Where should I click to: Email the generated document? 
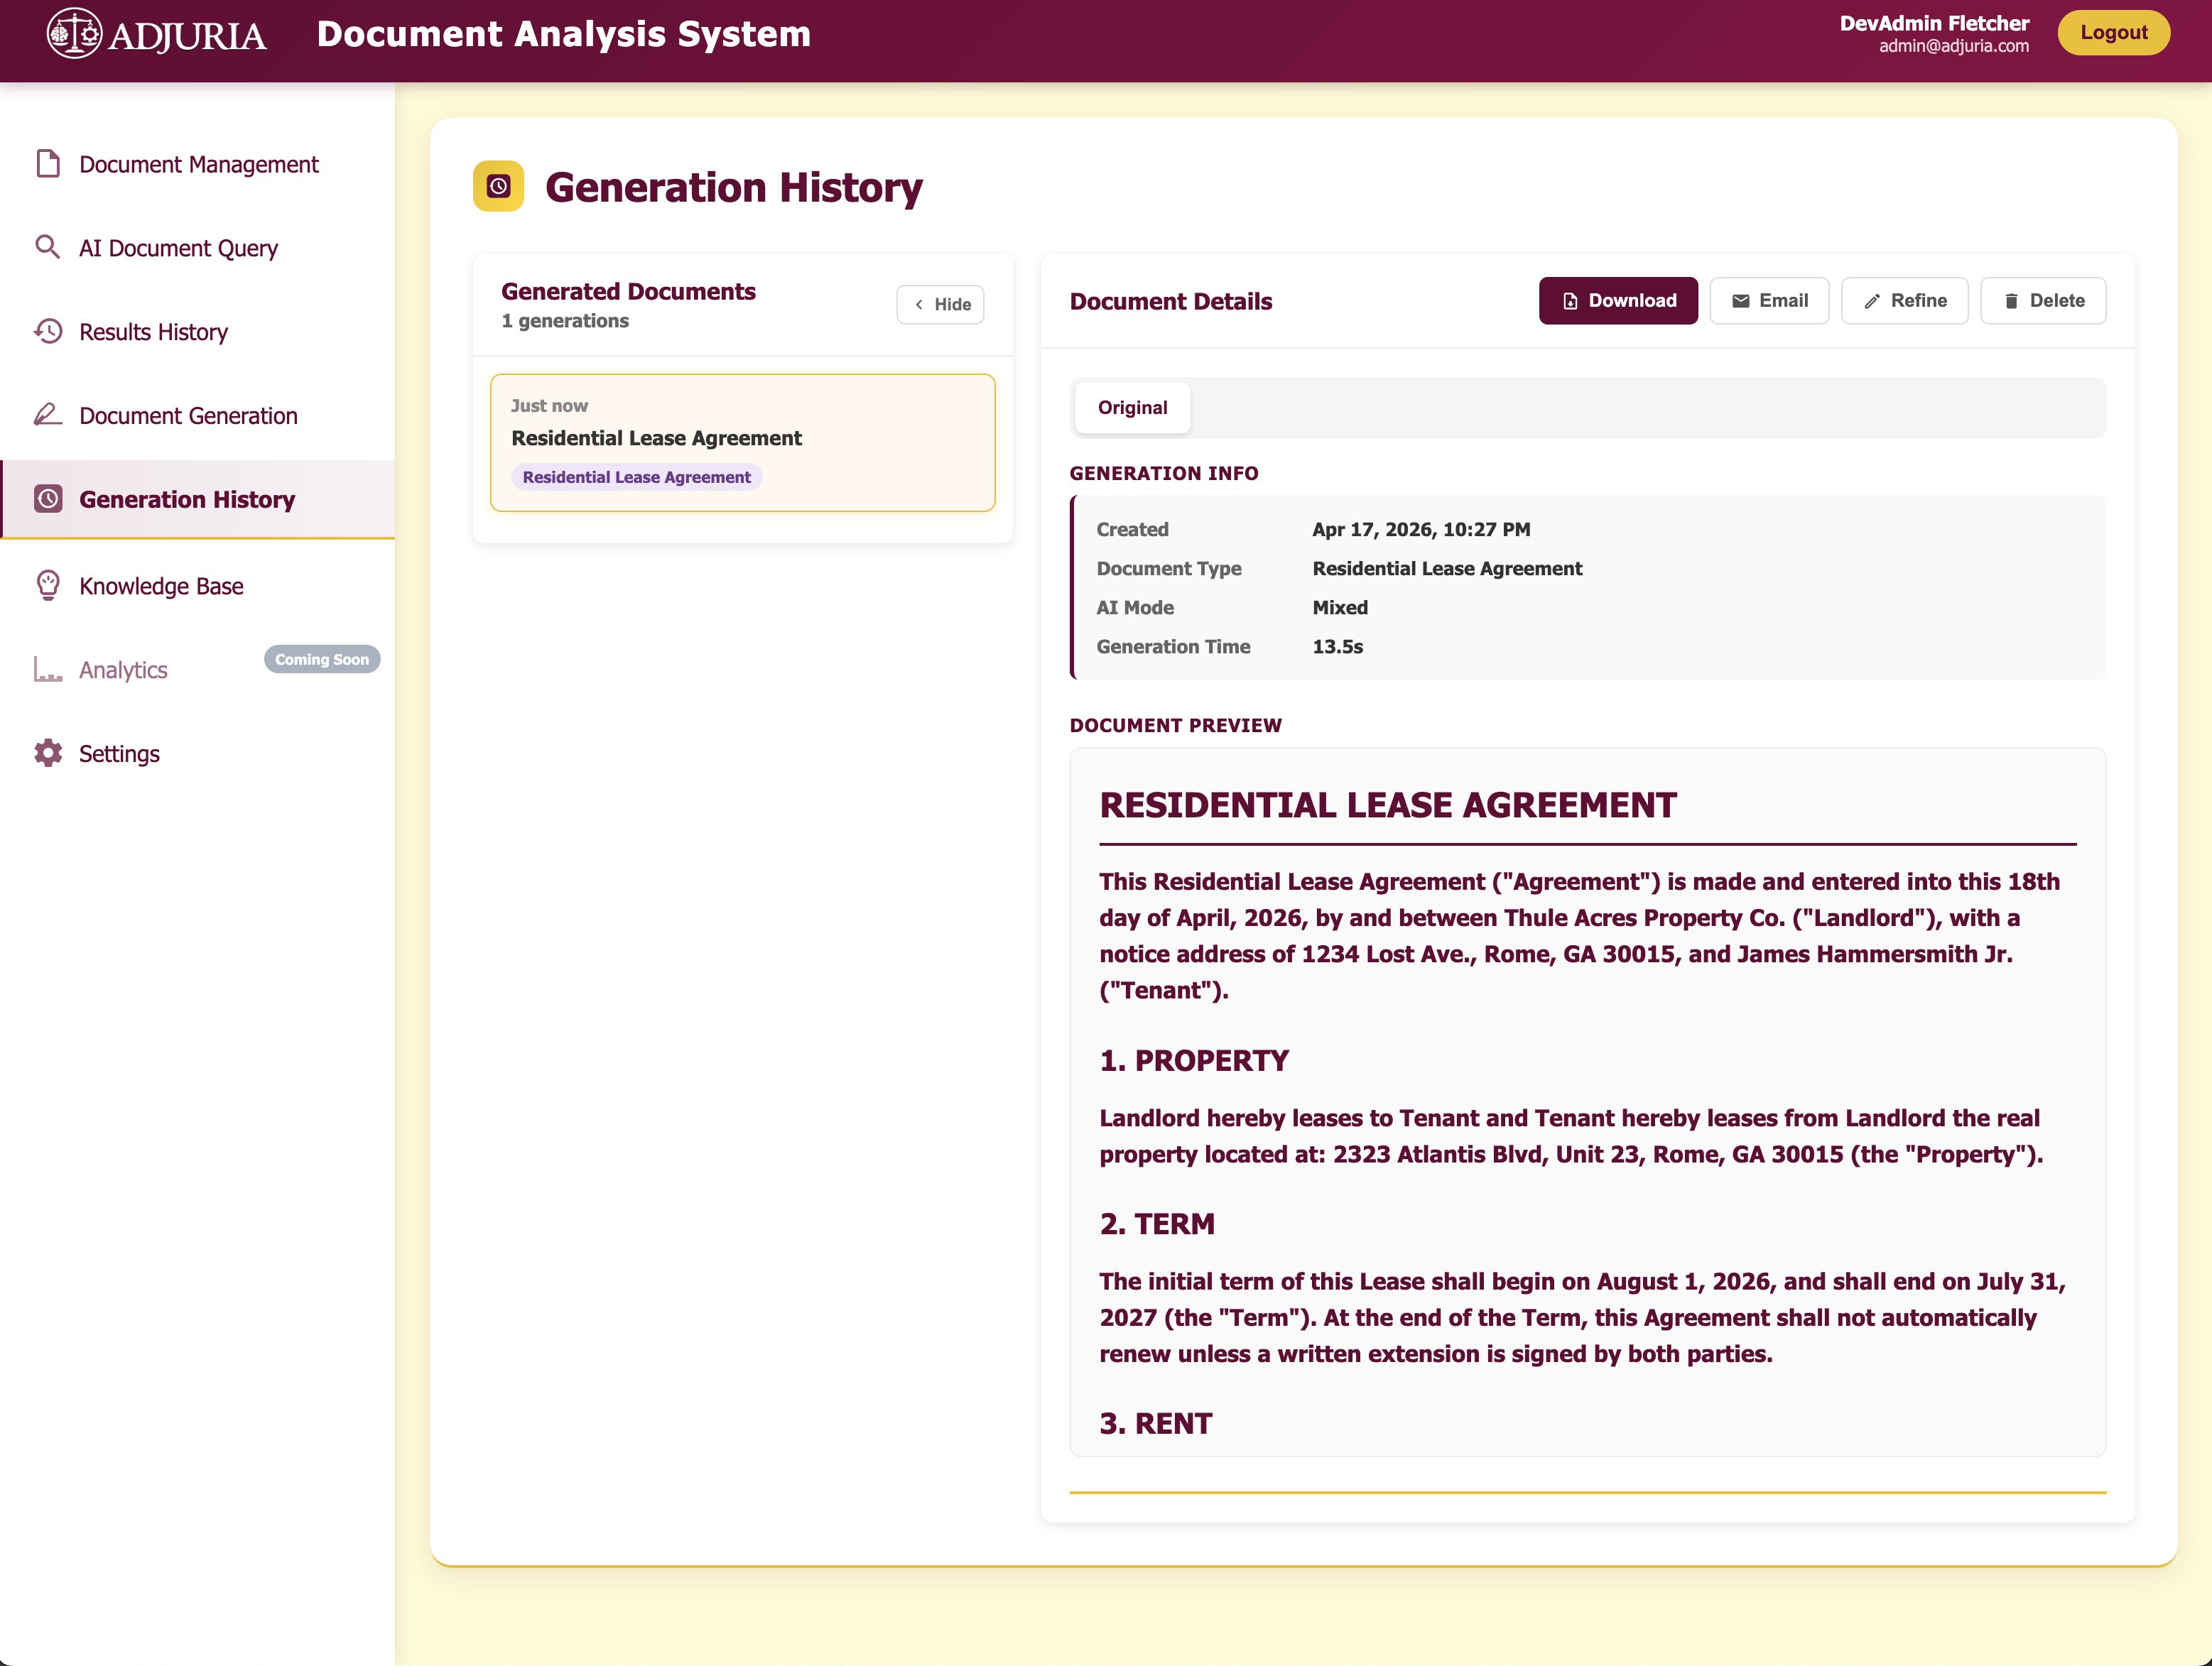[1769, 300]
